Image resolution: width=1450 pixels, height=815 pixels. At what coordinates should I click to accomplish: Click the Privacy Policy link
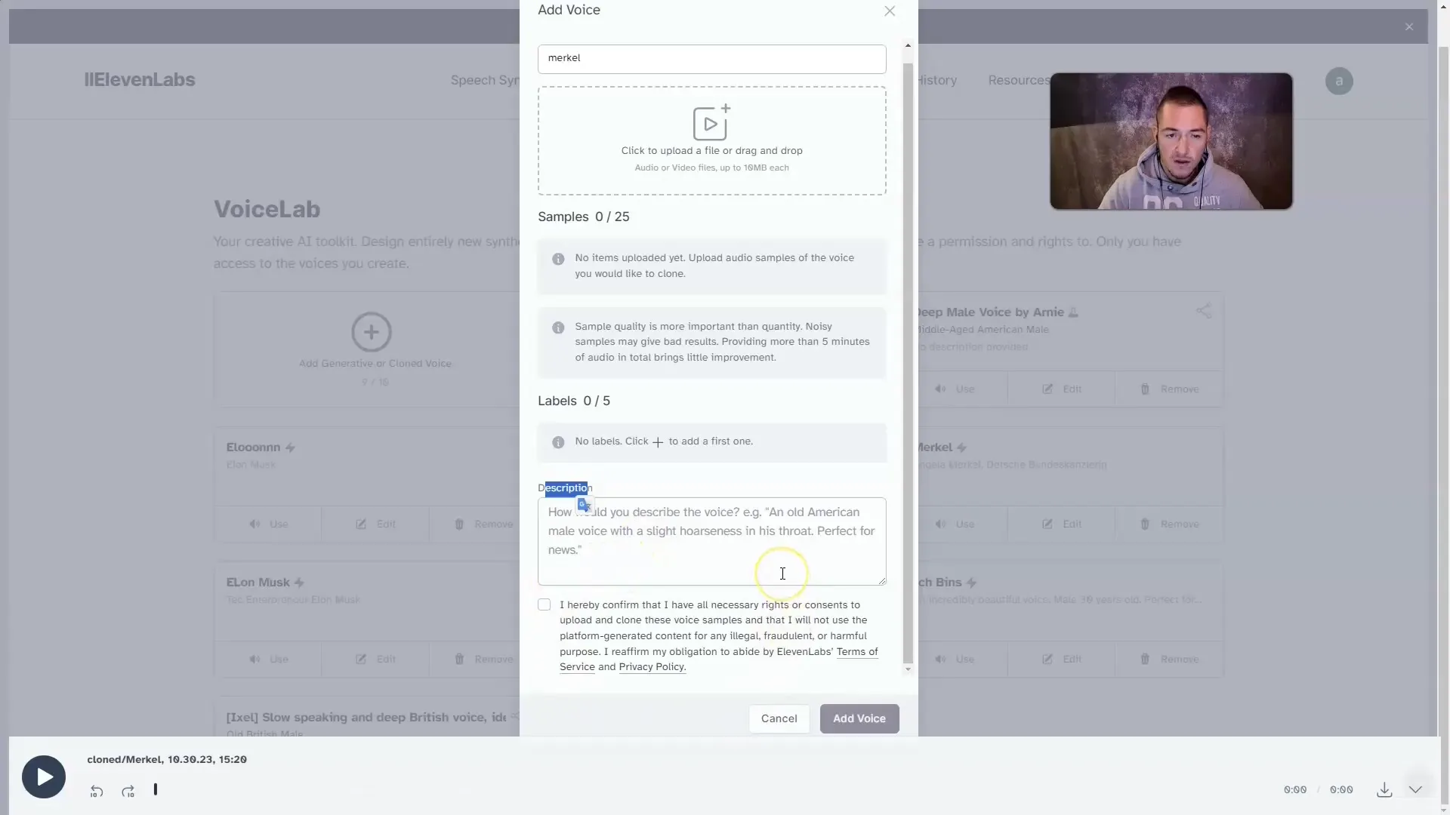point(650,667)
